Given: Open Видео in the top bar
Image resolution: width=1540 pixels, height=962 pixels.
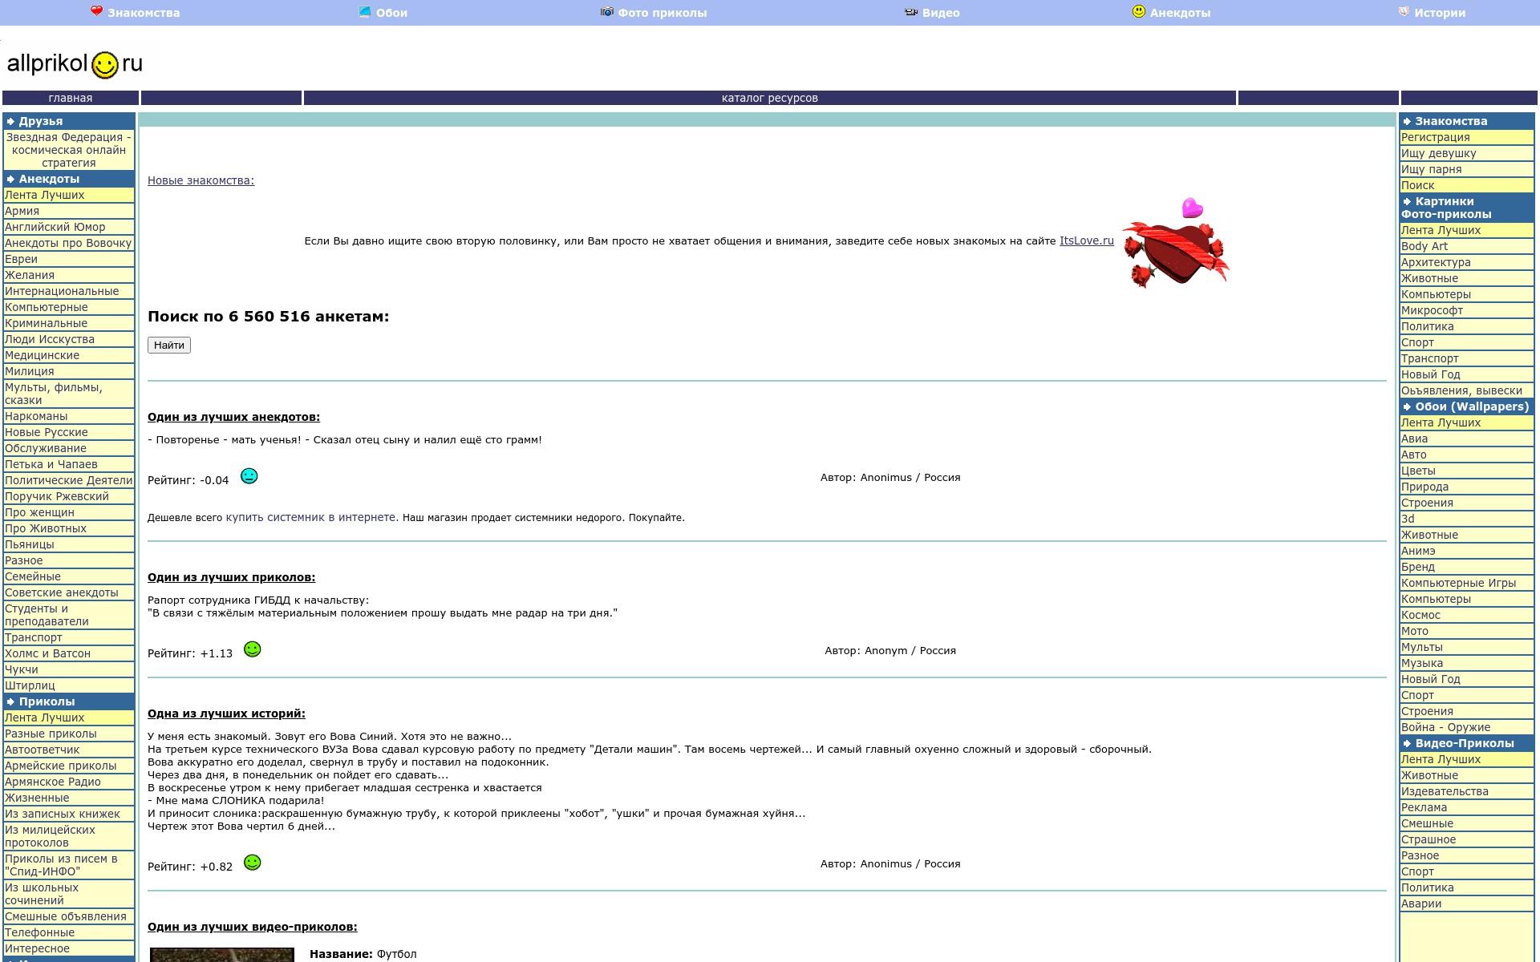Looking at the screenshot, I should pos(941,13).
